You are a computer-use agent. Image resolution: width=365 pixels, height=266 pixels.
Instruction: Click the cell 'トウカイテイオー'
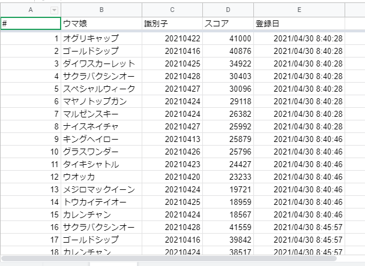pos(101,202)
